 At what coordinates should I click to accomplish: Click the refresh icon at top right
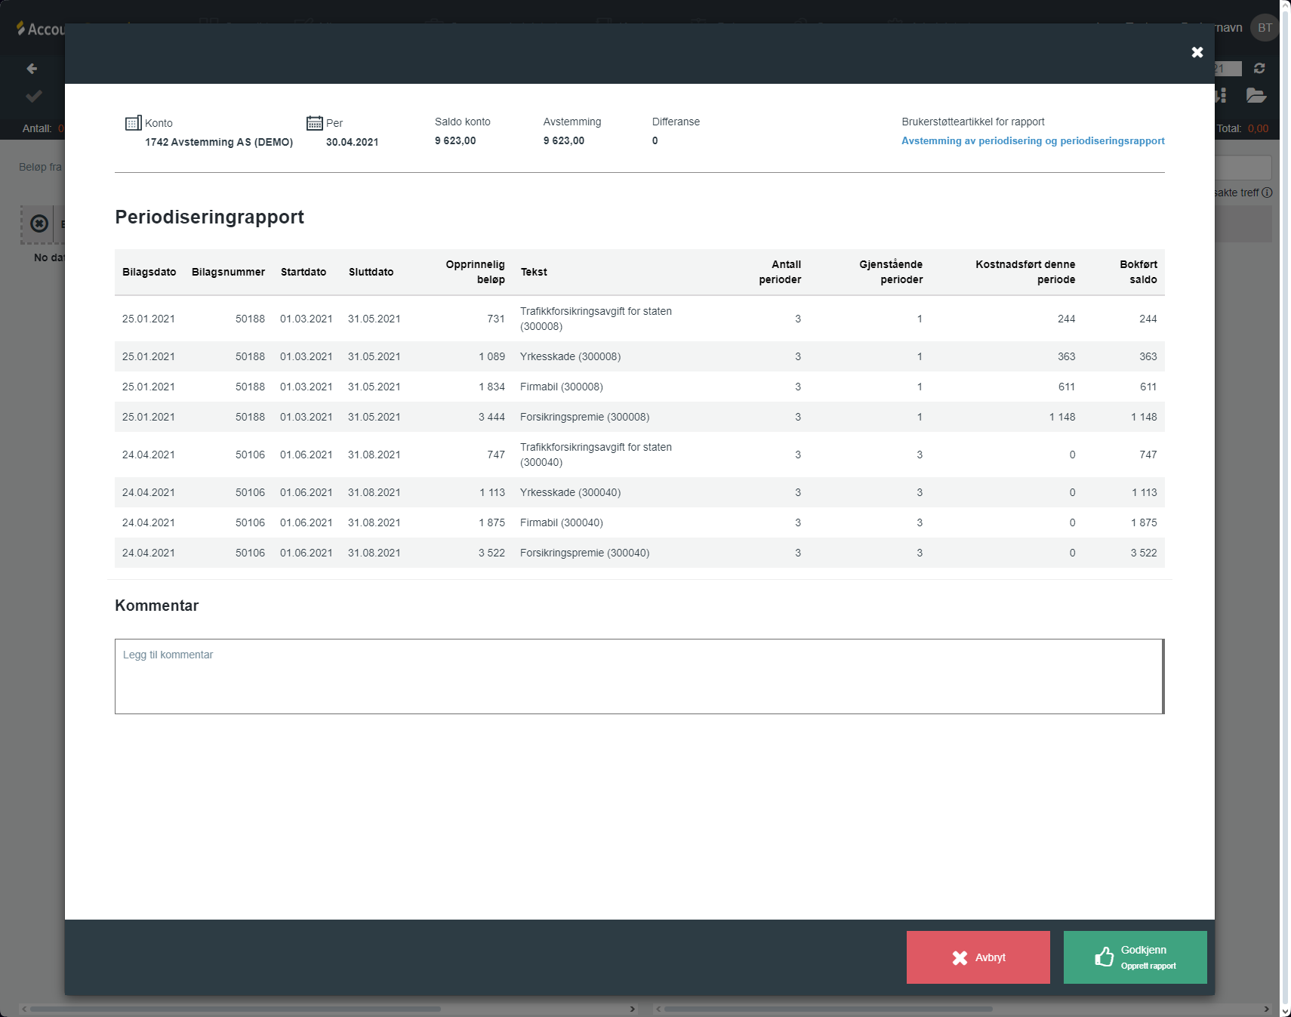(x=1259, y=69)
